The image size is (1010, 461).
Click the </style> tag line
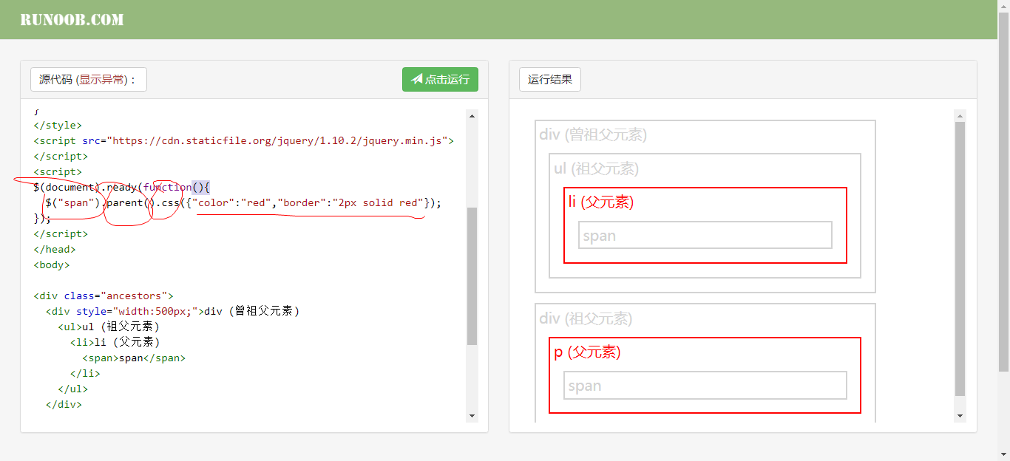58,125
